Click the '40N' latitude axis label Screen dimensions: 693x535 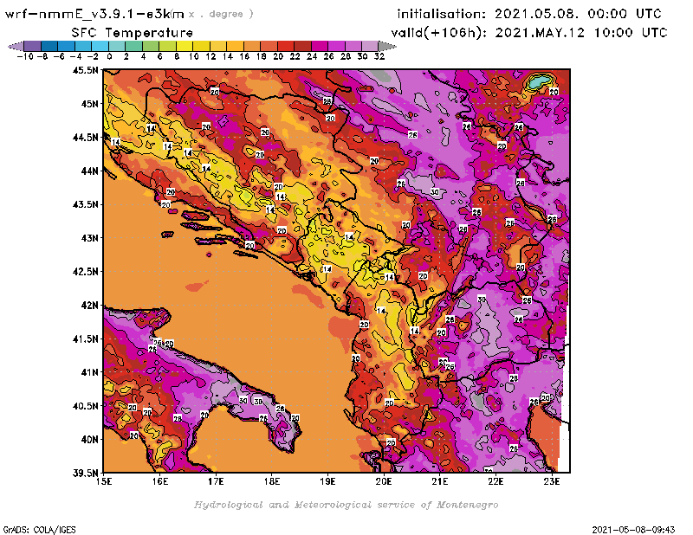pos(89,440)
